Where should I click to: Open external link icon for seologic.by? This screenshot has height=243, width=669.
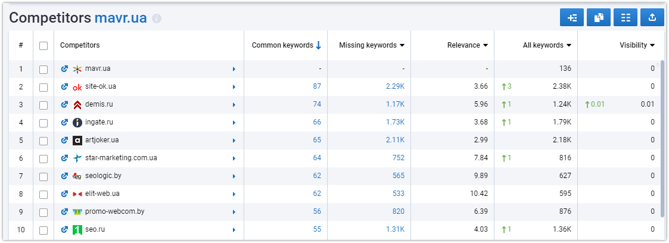64,176
